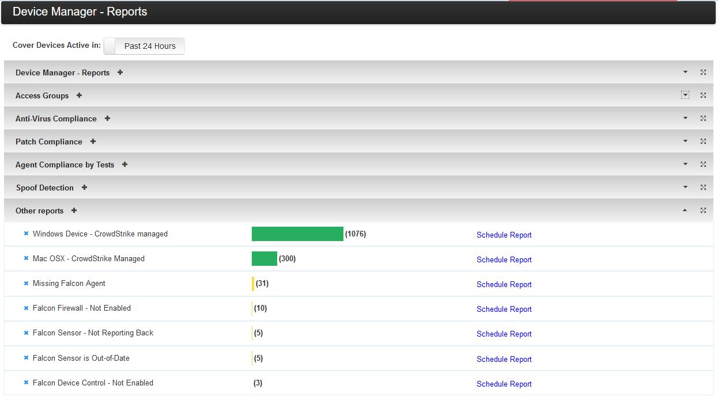The image size is (718, 401).
Task: Open the Falcon Sensor is Out-of-Date report
Action: pos(81,358)
